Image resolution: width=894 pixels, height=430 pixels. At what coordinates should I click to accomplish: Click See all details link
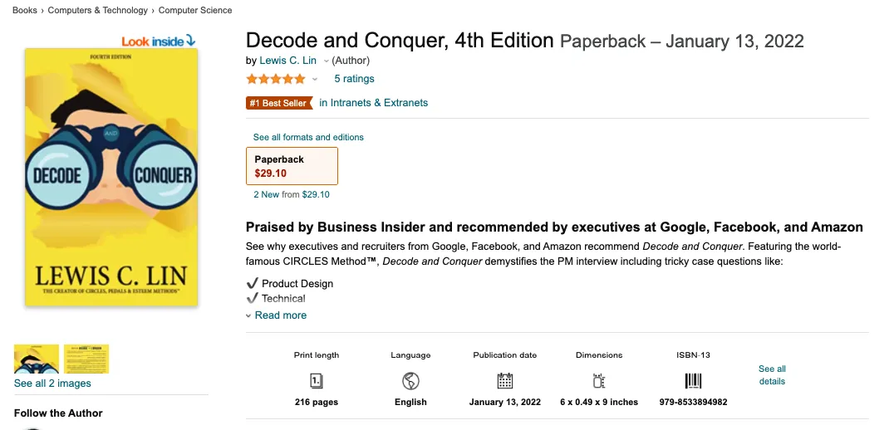tap(772, 374)
